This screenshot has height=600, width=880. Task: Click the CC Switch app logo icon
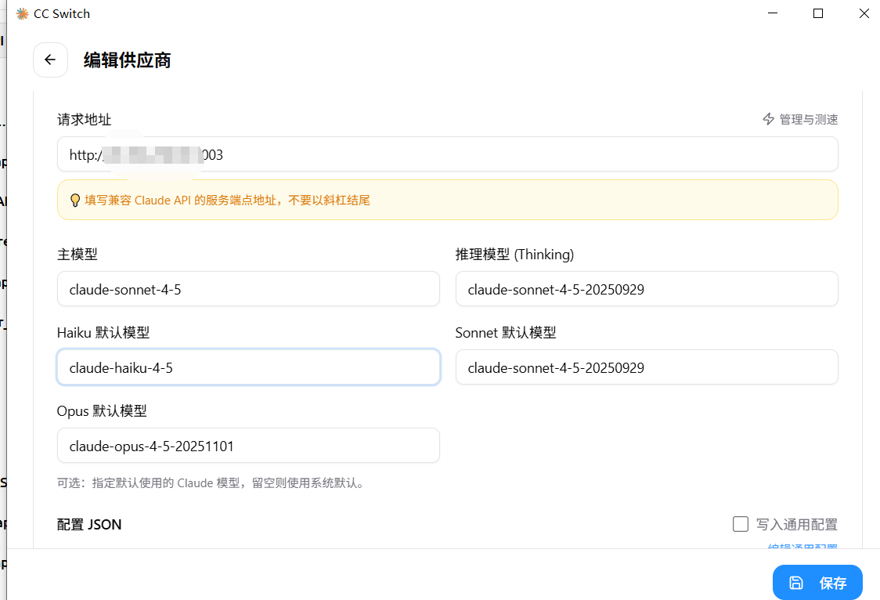[x=23, y=13]
